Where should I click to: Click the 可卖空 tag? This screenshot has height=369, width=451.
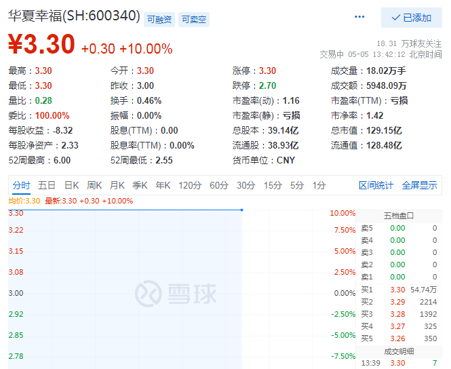tap(194, 20)
